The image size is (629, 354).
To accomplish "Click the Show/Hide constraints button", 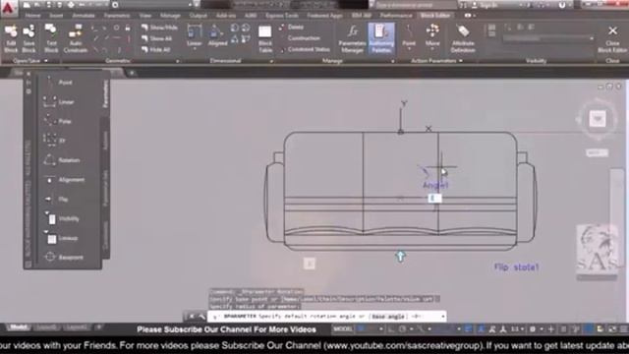I will (x=159, y=28).
